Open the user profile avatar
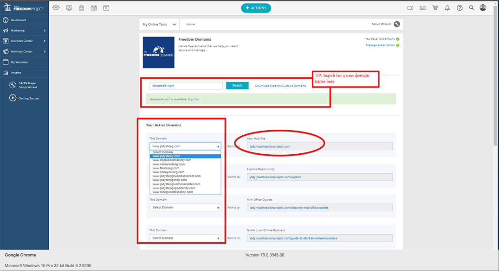The height and width of the screenshot is (271, 499). point(483,8)
